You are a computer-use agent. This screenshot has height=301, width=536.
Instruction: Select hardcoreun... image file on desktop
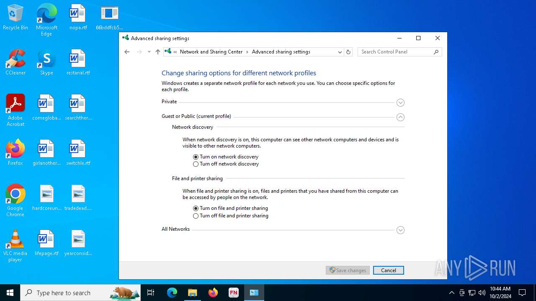(x=46, y=198)
